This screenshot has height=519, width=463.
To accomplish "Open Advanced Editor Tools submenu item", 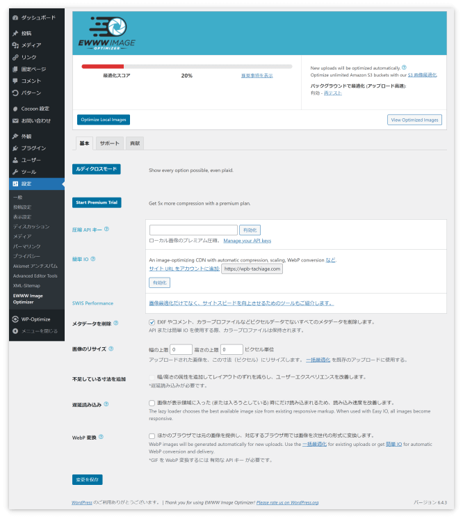I will point(35,276).
